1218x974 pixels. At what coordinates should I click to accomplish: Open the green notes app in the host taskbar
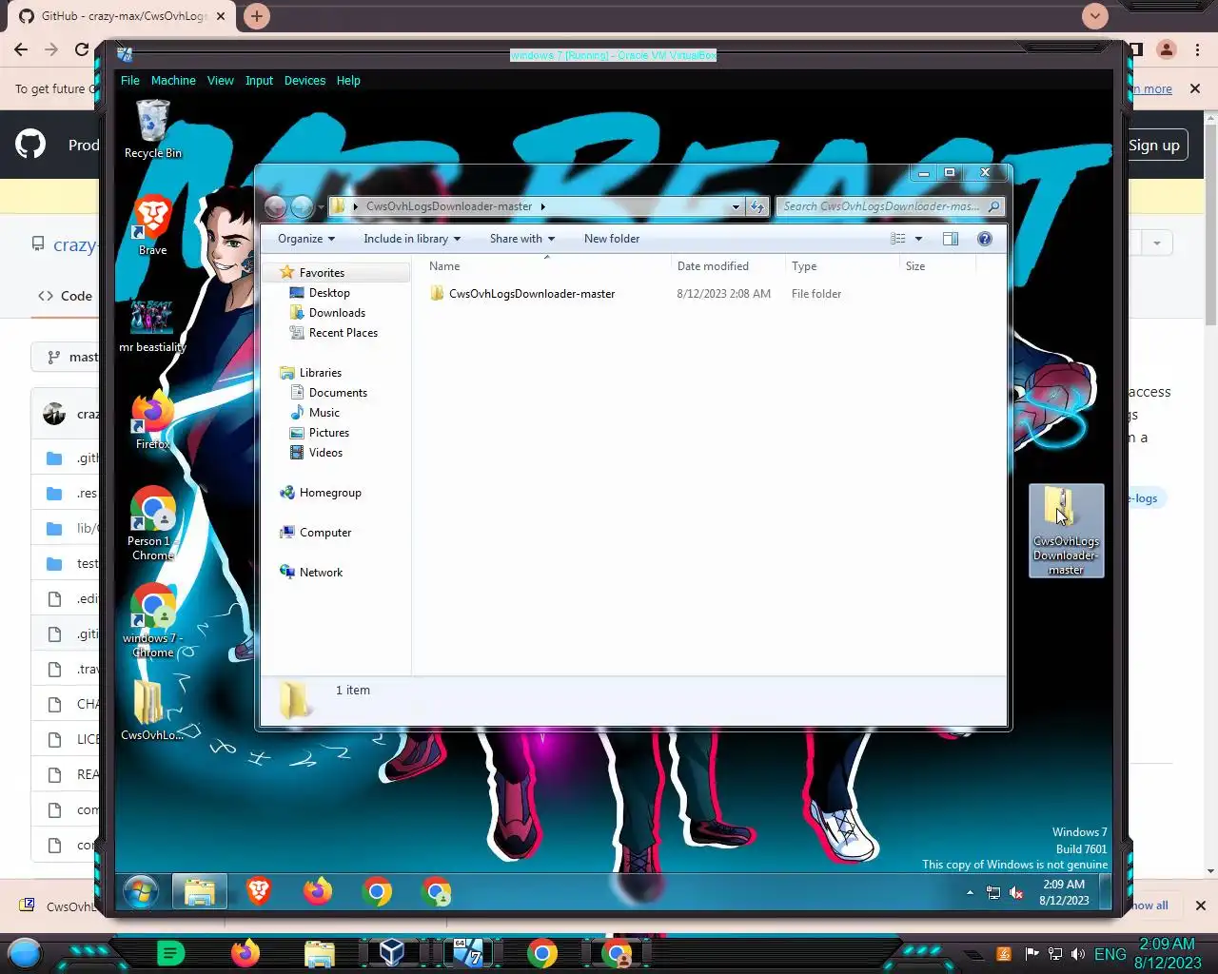(170, 953)
